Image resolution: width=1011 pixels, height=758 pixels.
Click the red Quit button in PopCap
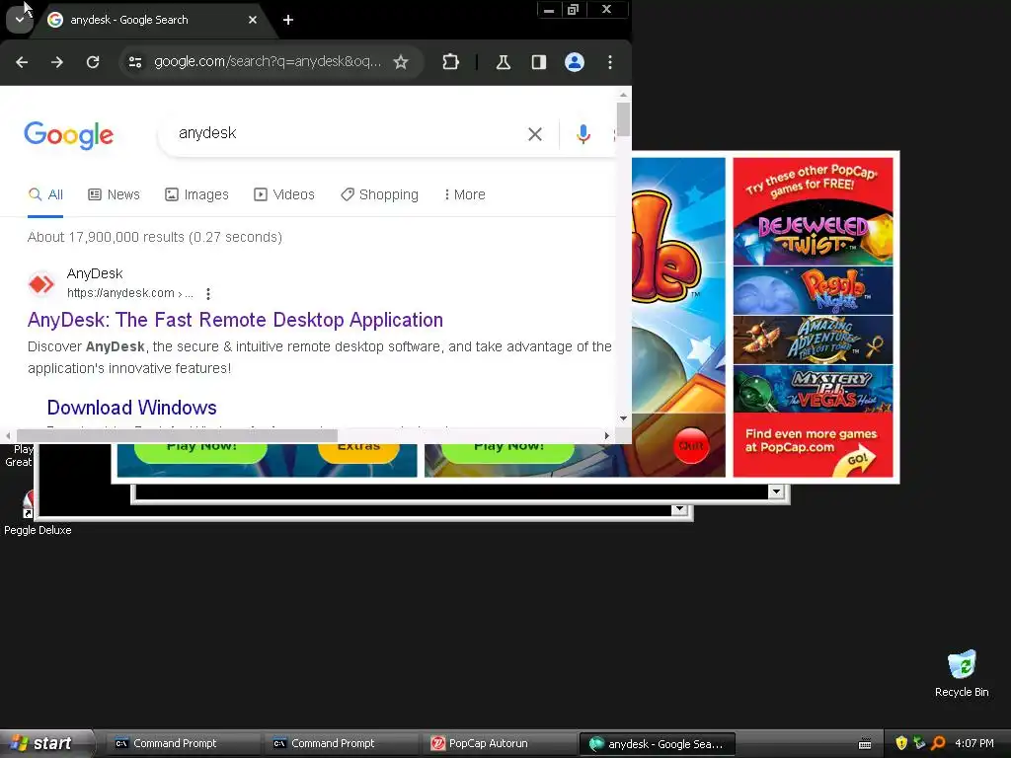click(x=691, y=446)
